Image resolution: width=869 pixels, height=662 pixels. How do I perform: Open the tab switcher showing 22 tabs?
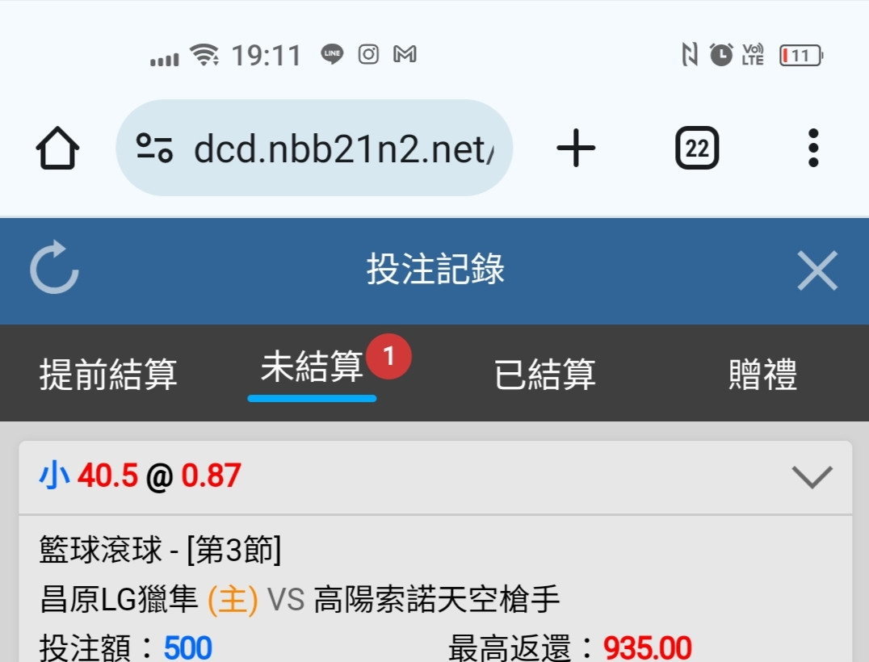(x=697, y=148)
